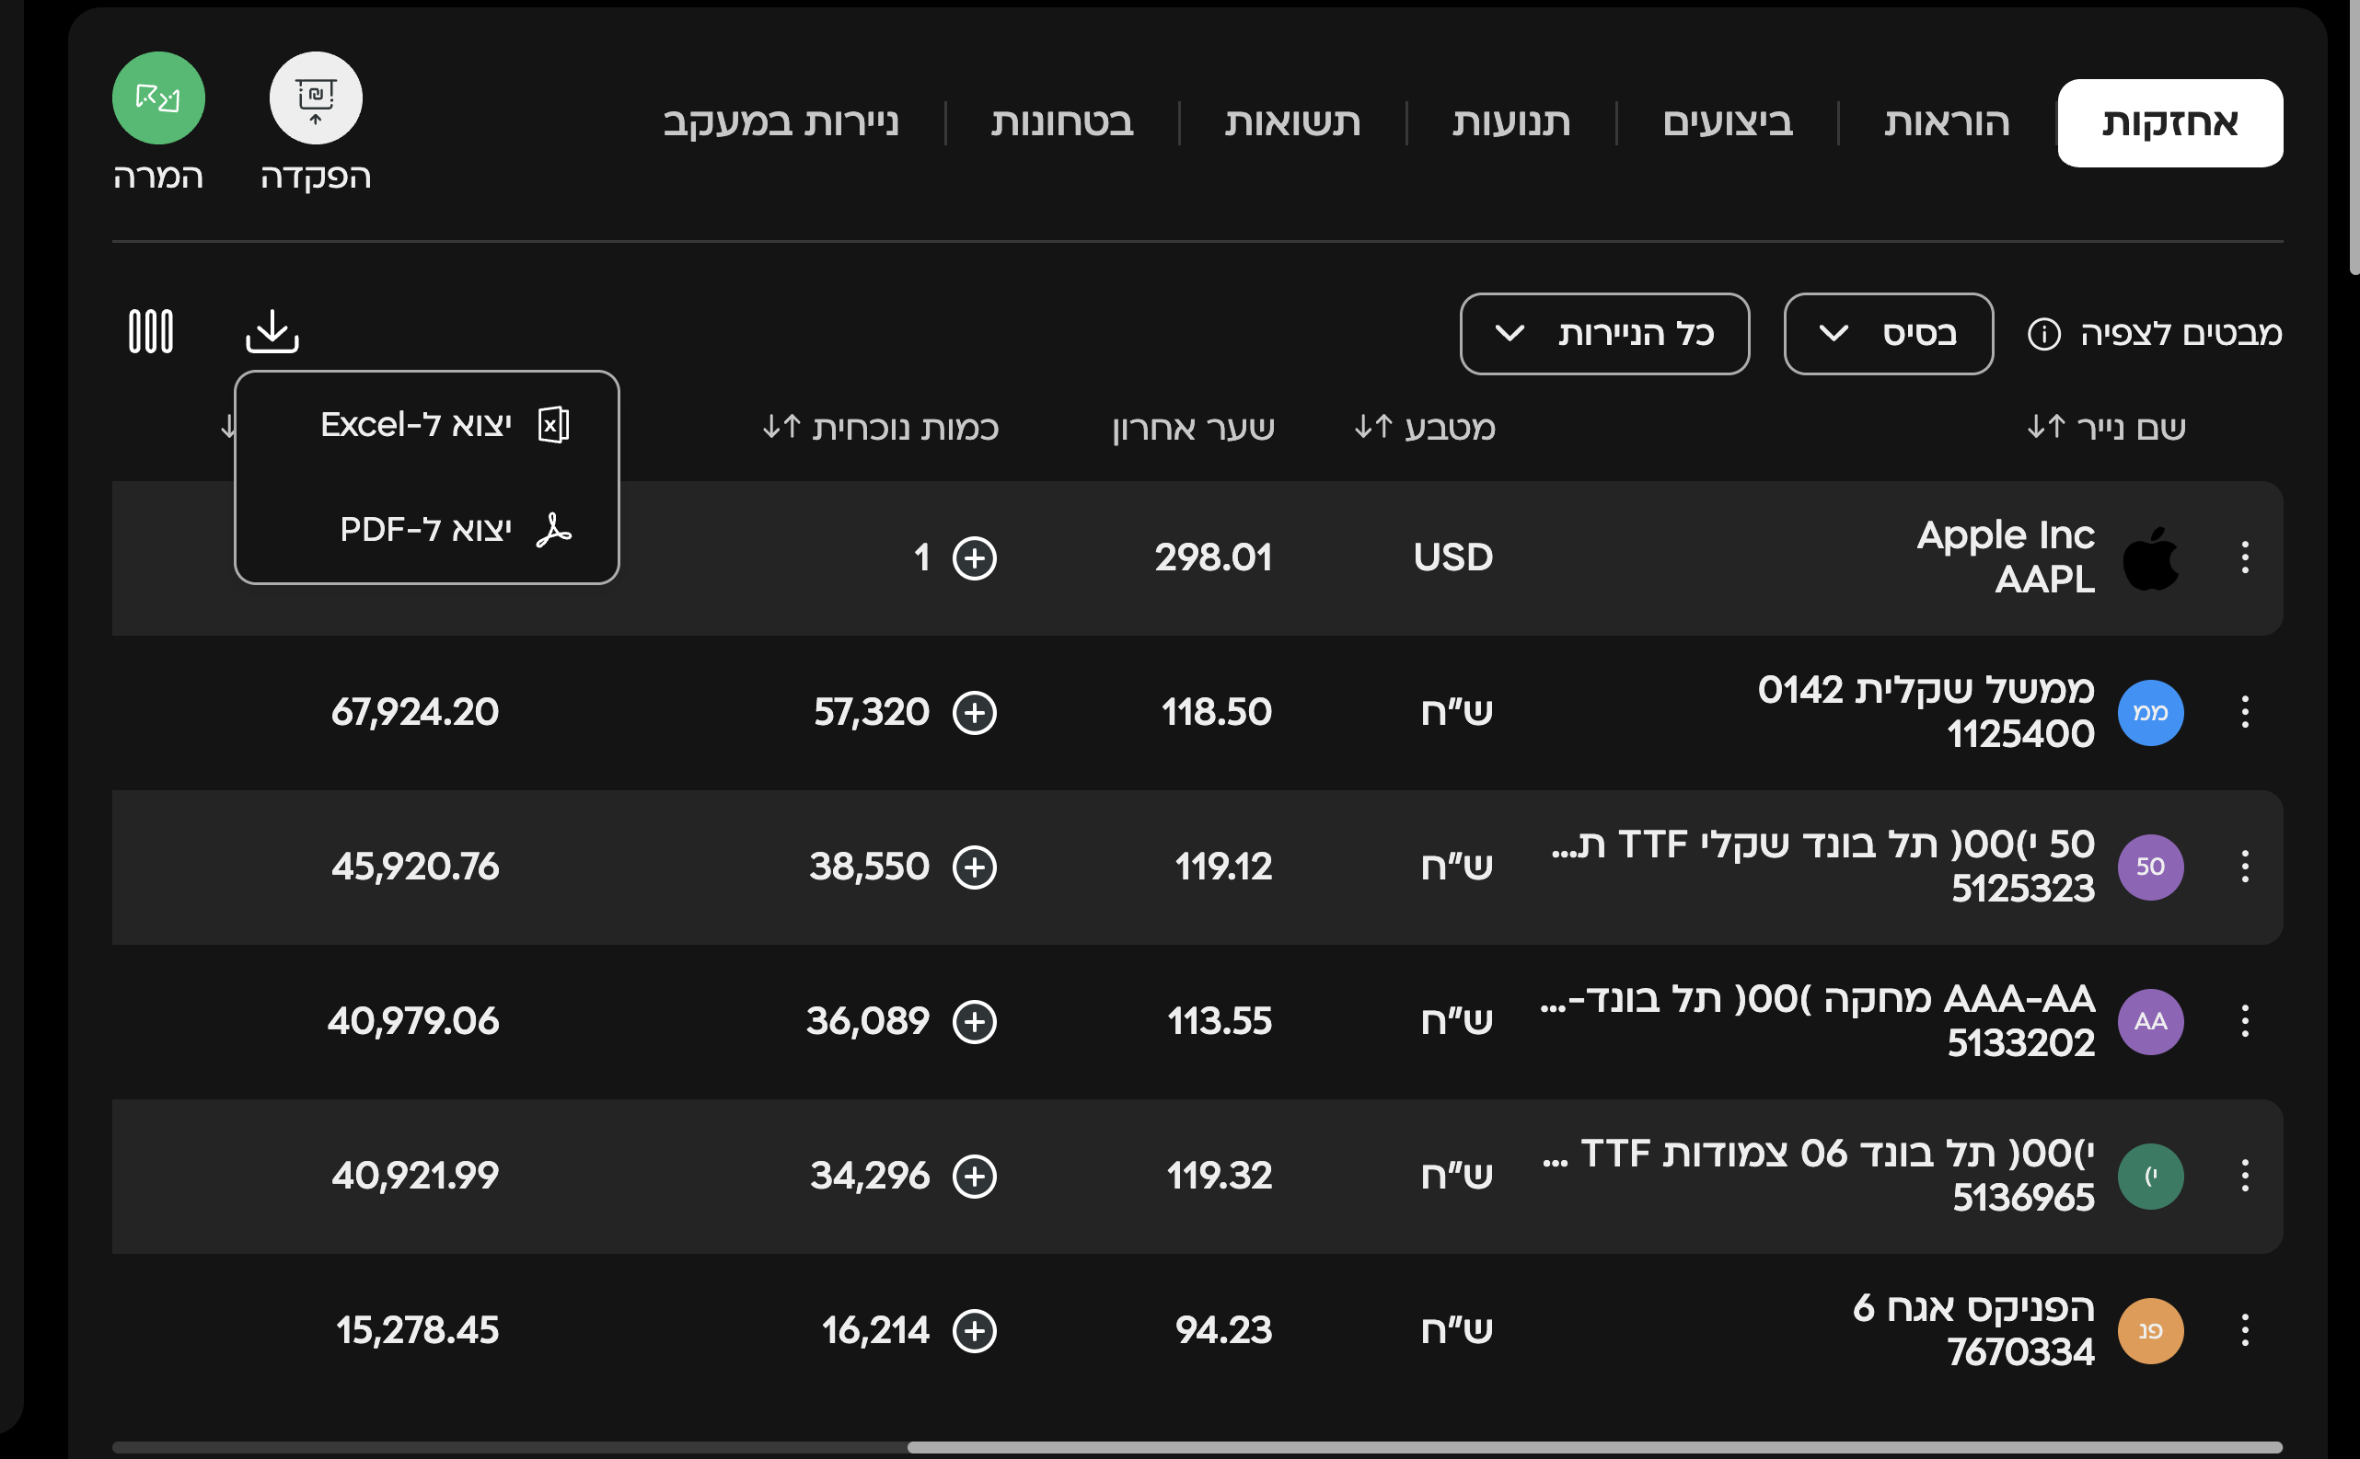Expand the בסיס view dropdown
Viewport: 2360px width, 1459px height.
click(1888, 334)
